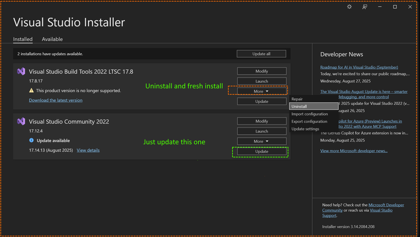
Task: Click the yellow warning icon for unsupported version
Action: click(x=31, y=91)
